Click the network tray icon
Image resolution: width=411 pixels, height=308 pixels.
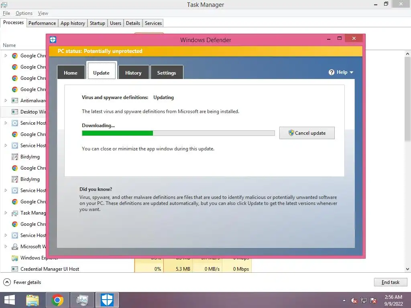[364, 300]
